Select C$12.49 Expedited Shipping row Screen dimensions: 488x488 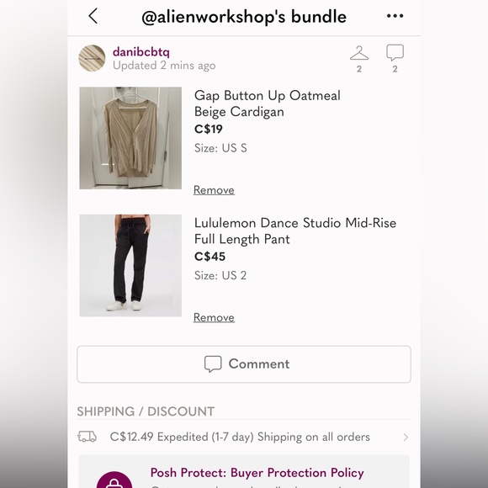(x=244, y=437)
